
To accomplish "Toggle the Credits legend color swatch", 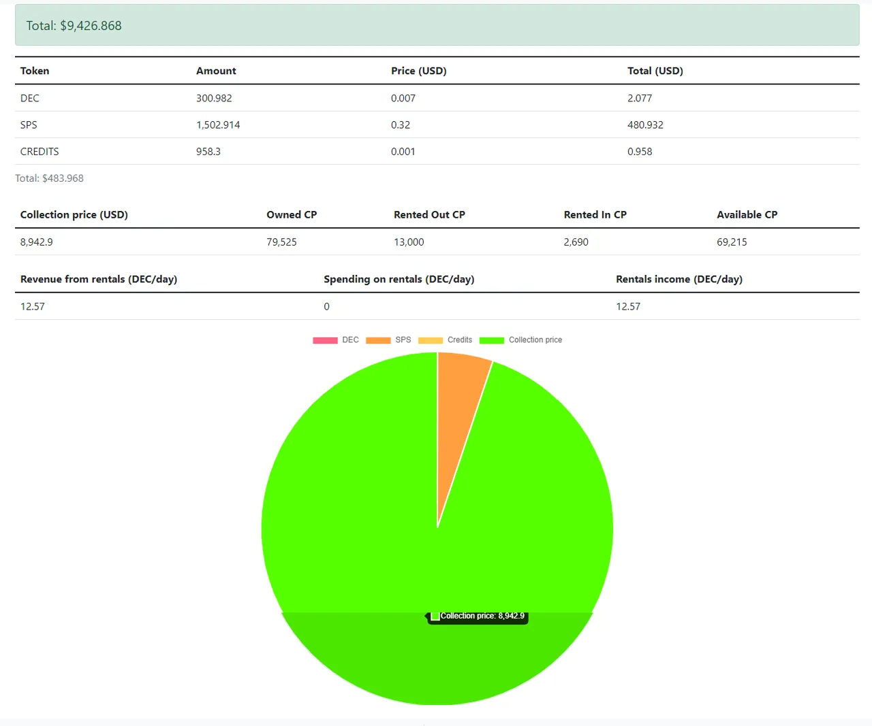I will coord(431,340).
